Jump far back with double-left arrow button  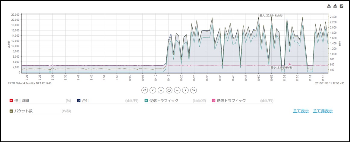click(144, 90)
